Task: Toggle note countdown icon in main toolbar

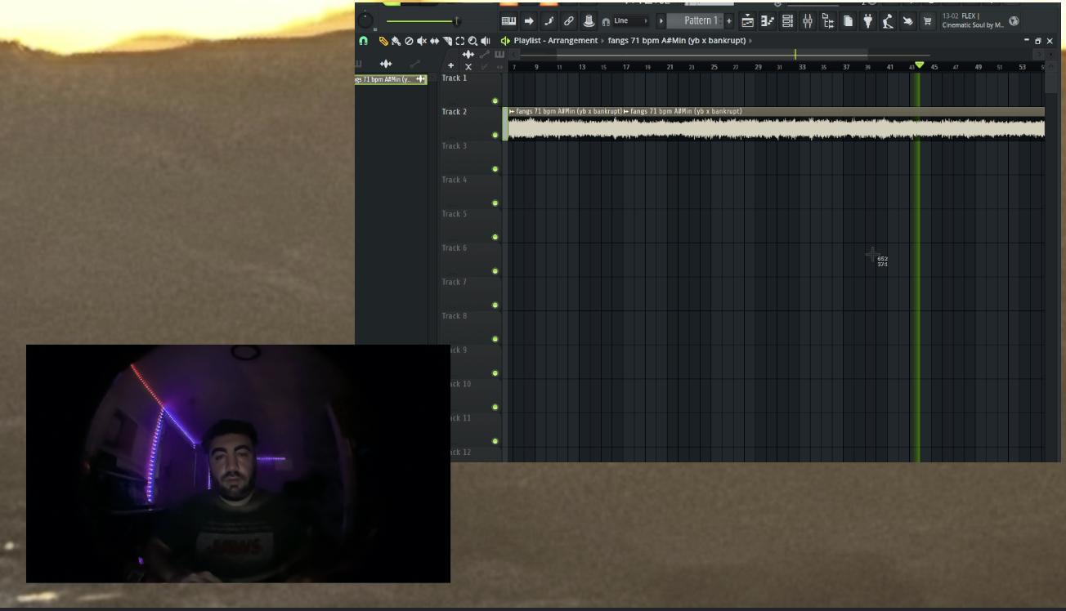Action: [x=549, y=21]
